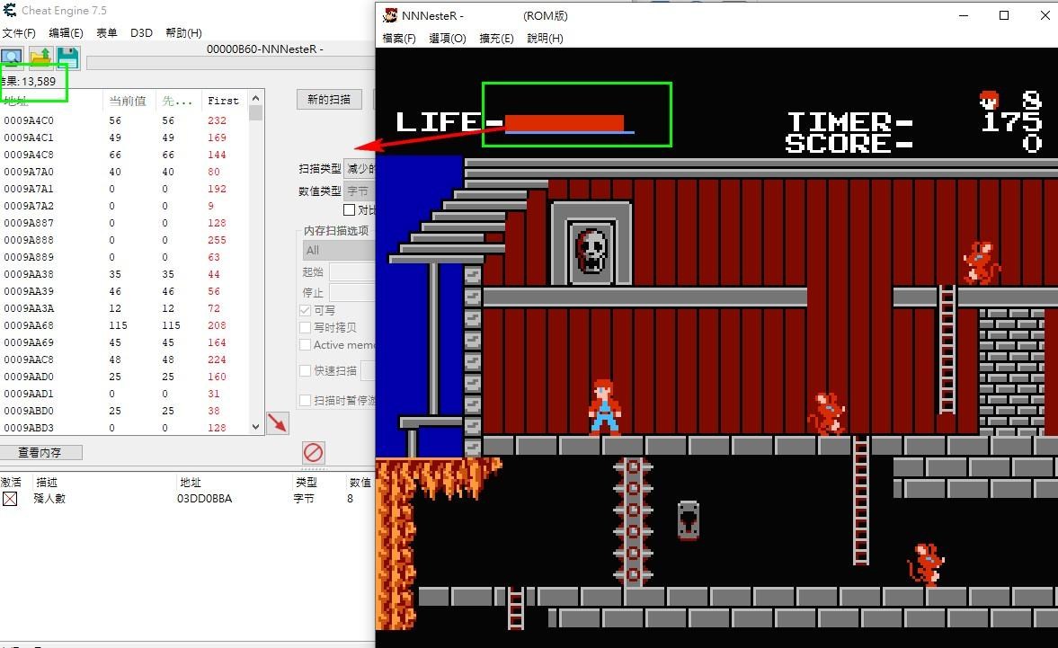Open the All memory region dropdown
The height and width of the screenshot is (648, 1058).
339,250
